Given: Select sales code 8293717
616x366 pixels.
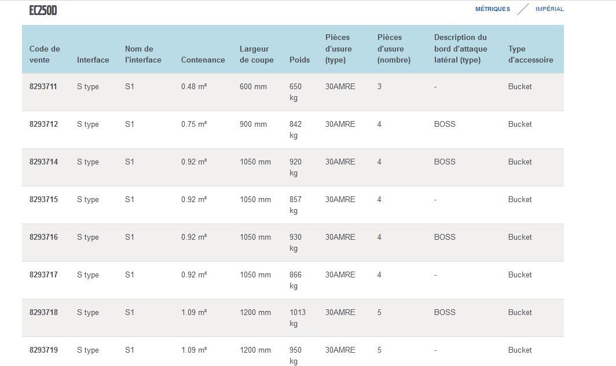Looking at the screenshot, I should pyautogui.click(x=43, y=275).
